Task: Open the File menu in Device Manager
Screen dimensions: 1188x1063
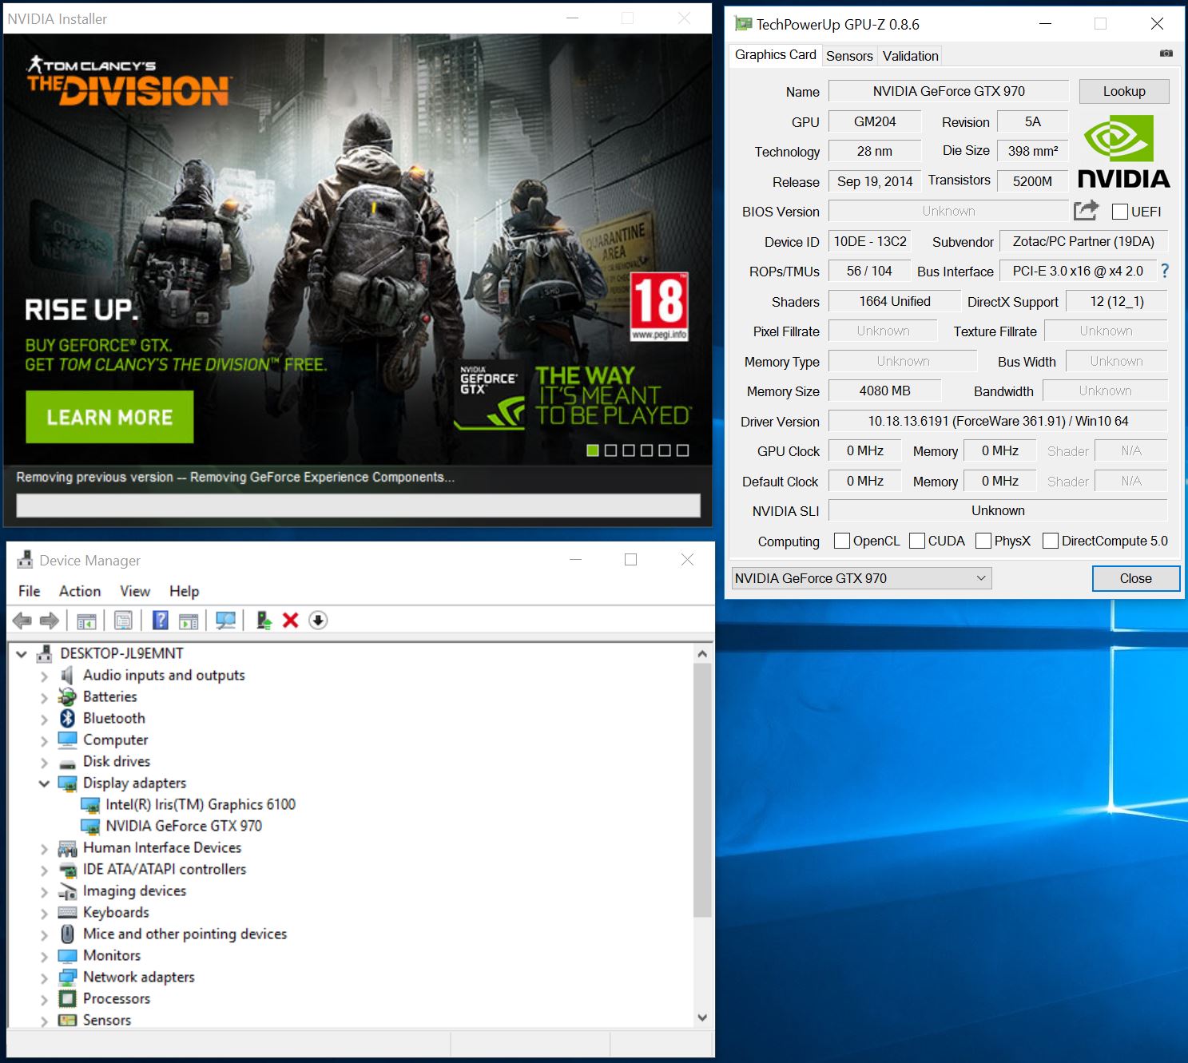Action: click(x=30, y=591)
